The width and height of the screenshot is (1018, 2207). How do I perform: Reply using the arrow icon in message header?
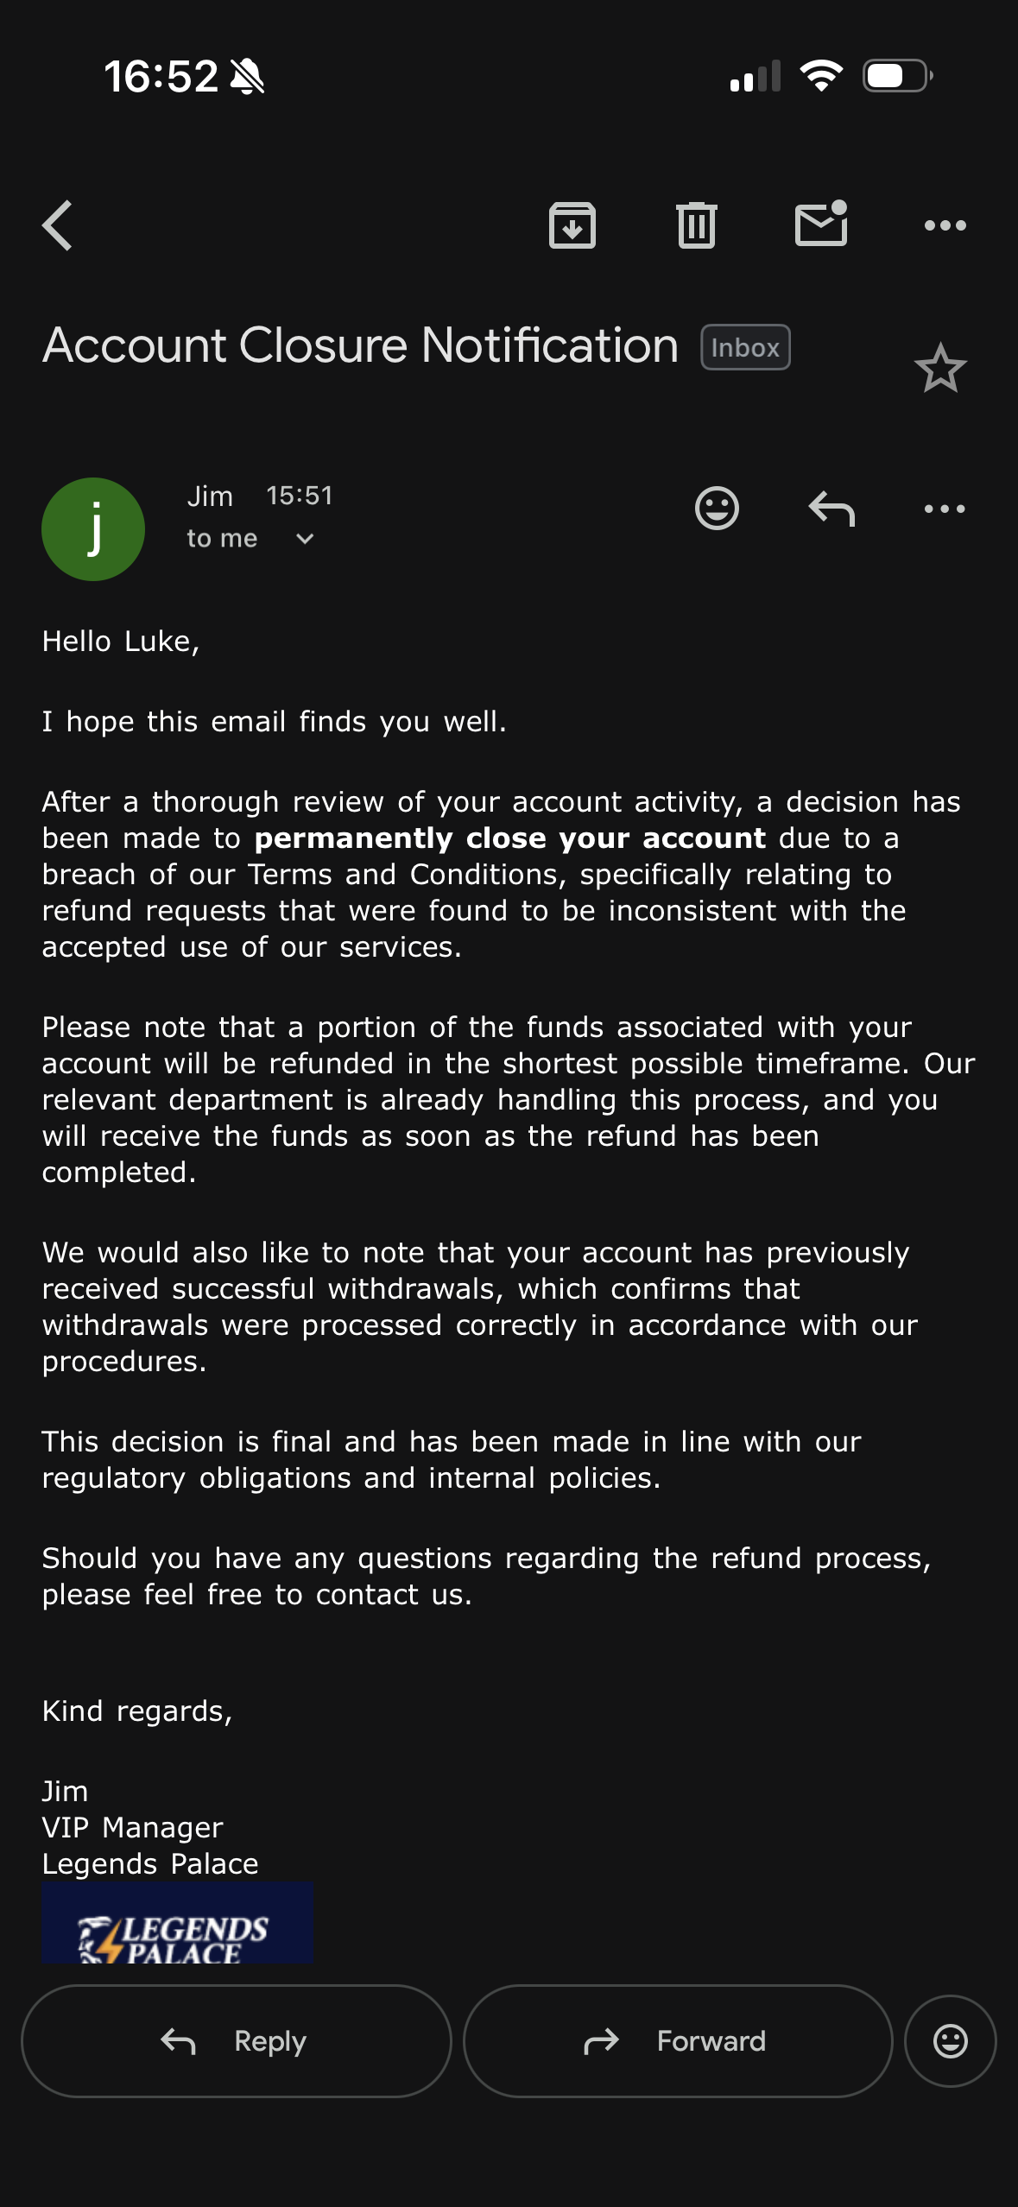(x=831, y=508)
